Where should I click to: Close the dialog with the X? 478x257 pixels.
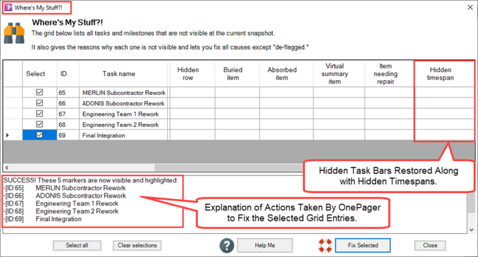470,7
